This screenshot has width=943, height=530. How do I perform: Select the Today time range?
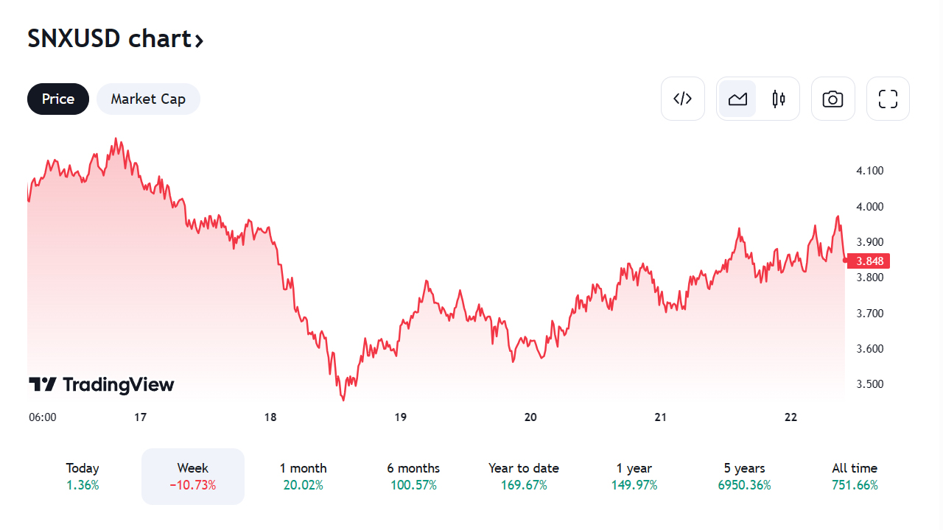tap(83, 476)
